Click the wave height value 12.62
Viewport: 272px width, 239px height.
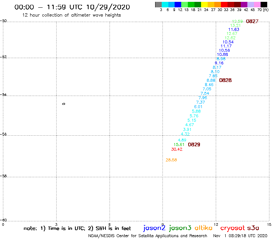[230, 38]
